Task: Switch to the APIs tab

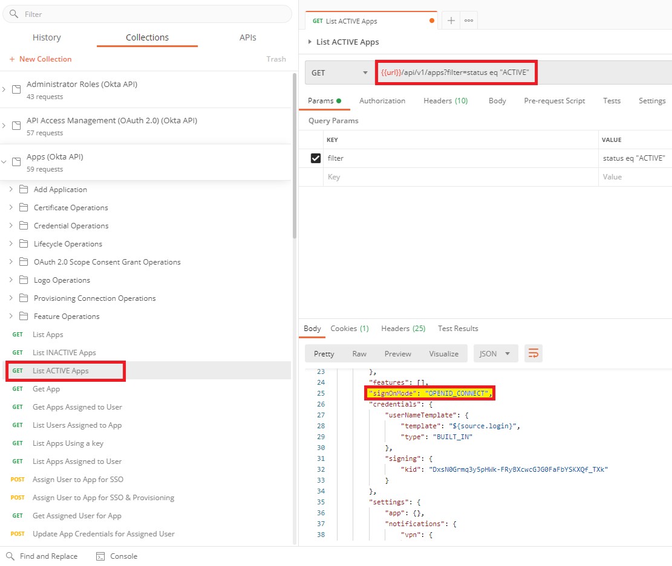Action: [248, 37]
